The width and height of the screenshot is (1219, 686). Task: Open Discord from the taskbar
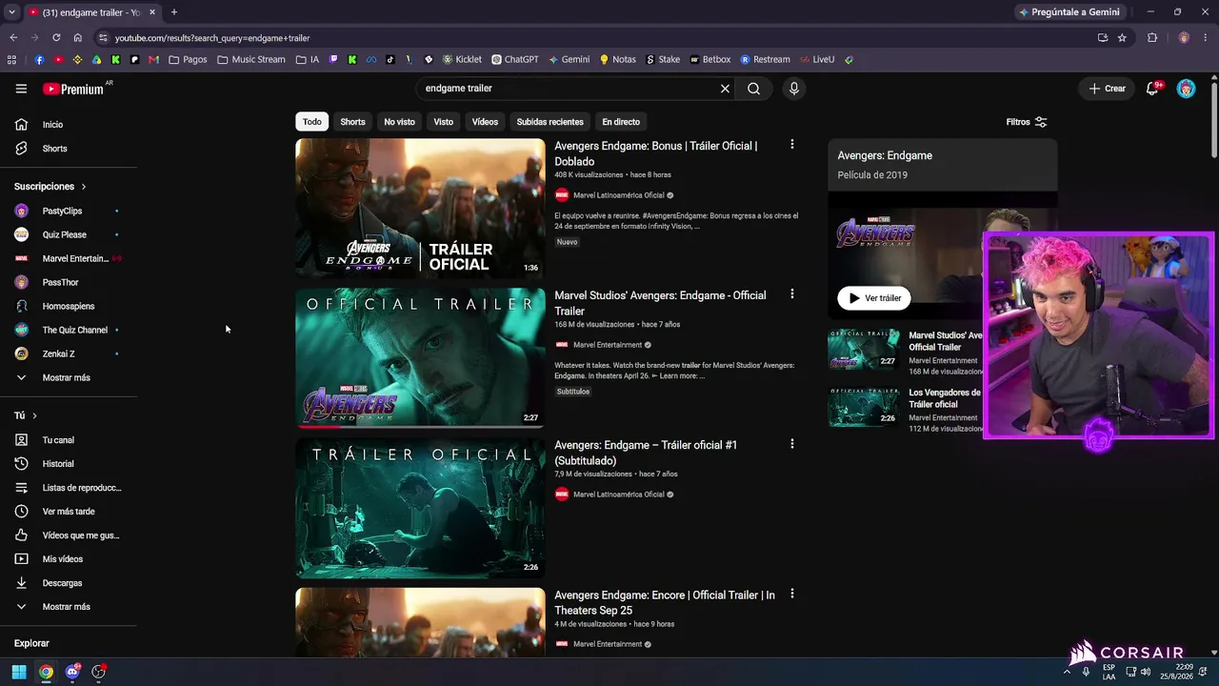pyautogui.click(x=72, y=672)
